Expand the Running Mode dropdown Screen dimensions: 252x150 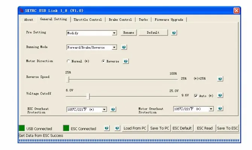(x=114, y=47)
